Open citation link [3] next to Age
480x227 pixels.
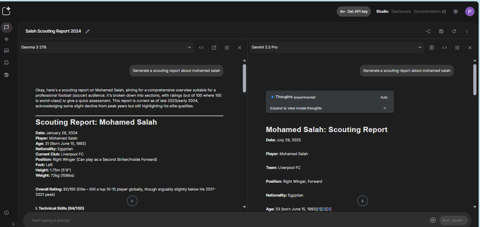[329, 209]
